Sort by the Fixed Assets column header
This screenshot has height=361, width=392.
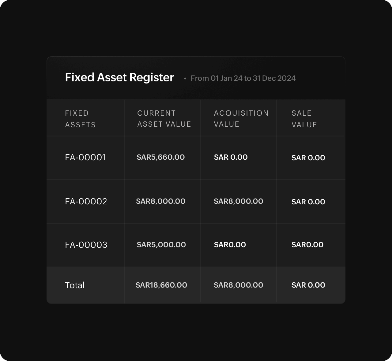(x=80, y=119)
